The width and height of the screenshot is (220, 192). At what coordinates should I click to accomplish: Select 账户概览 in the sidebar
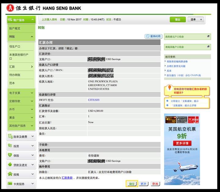pyautogui.click(x=15, y=28)
